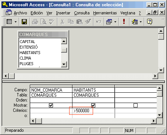Select EXTENSIÓ field in COMARQUES list

(29, 47)
